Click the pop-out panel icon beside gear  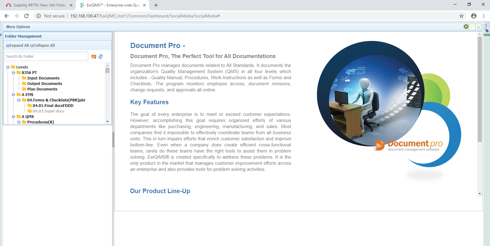pos(472,27)
